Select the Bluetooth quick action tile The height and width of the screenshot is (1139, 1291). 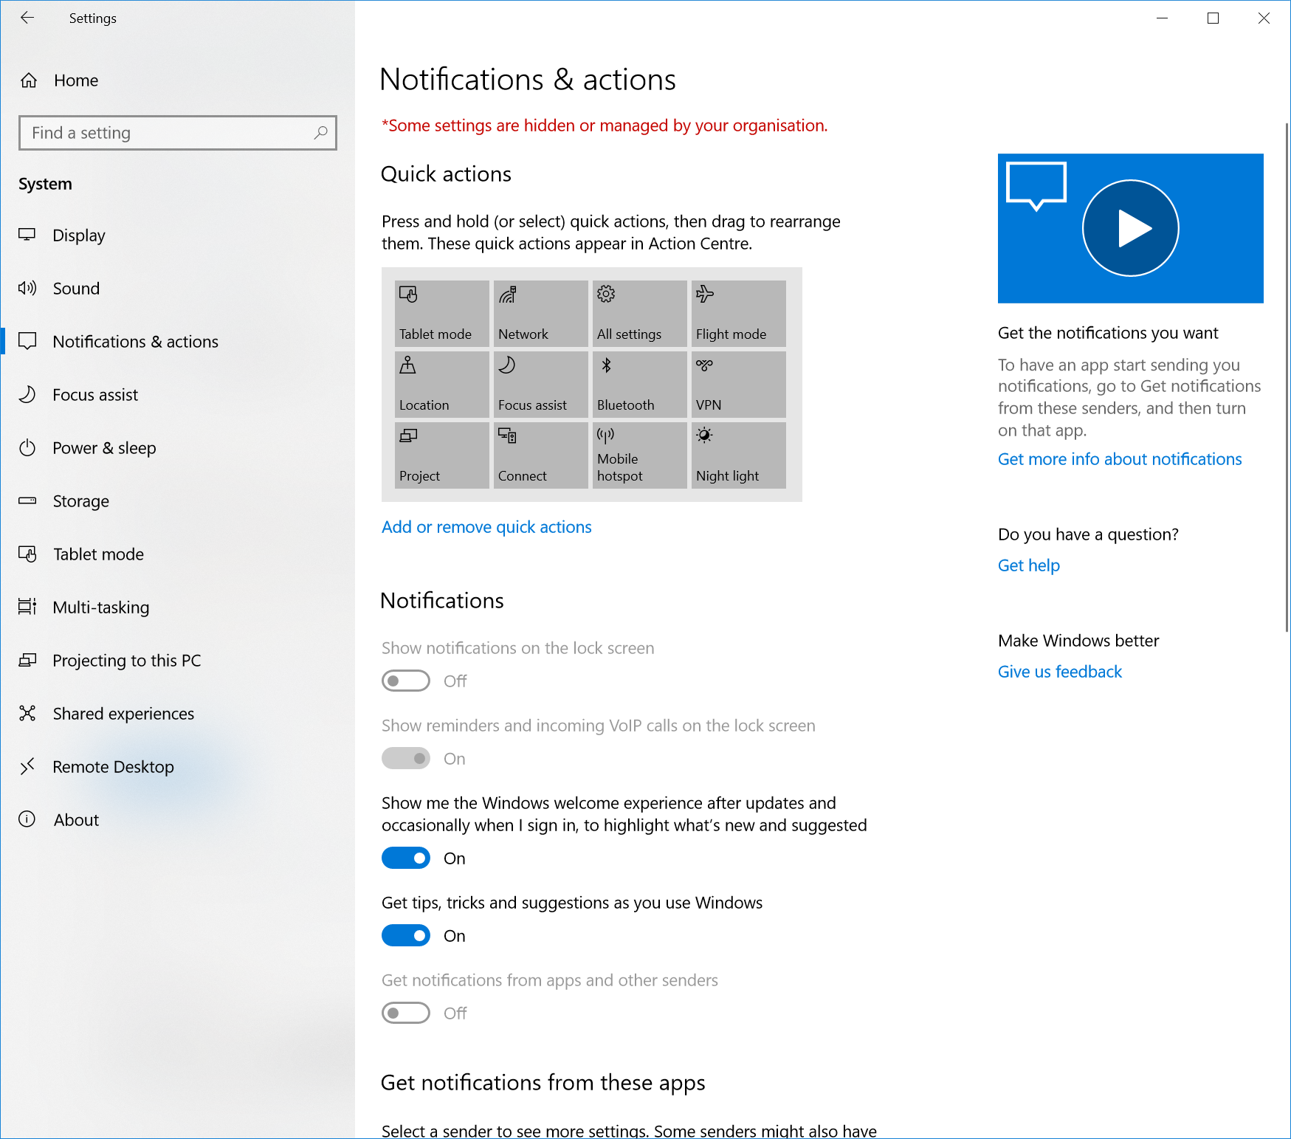point(639,385)
